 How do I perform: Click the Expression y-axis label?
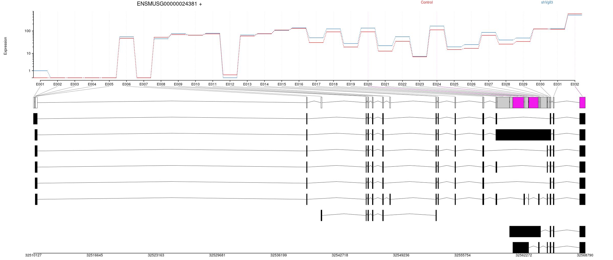click(5, 46)
